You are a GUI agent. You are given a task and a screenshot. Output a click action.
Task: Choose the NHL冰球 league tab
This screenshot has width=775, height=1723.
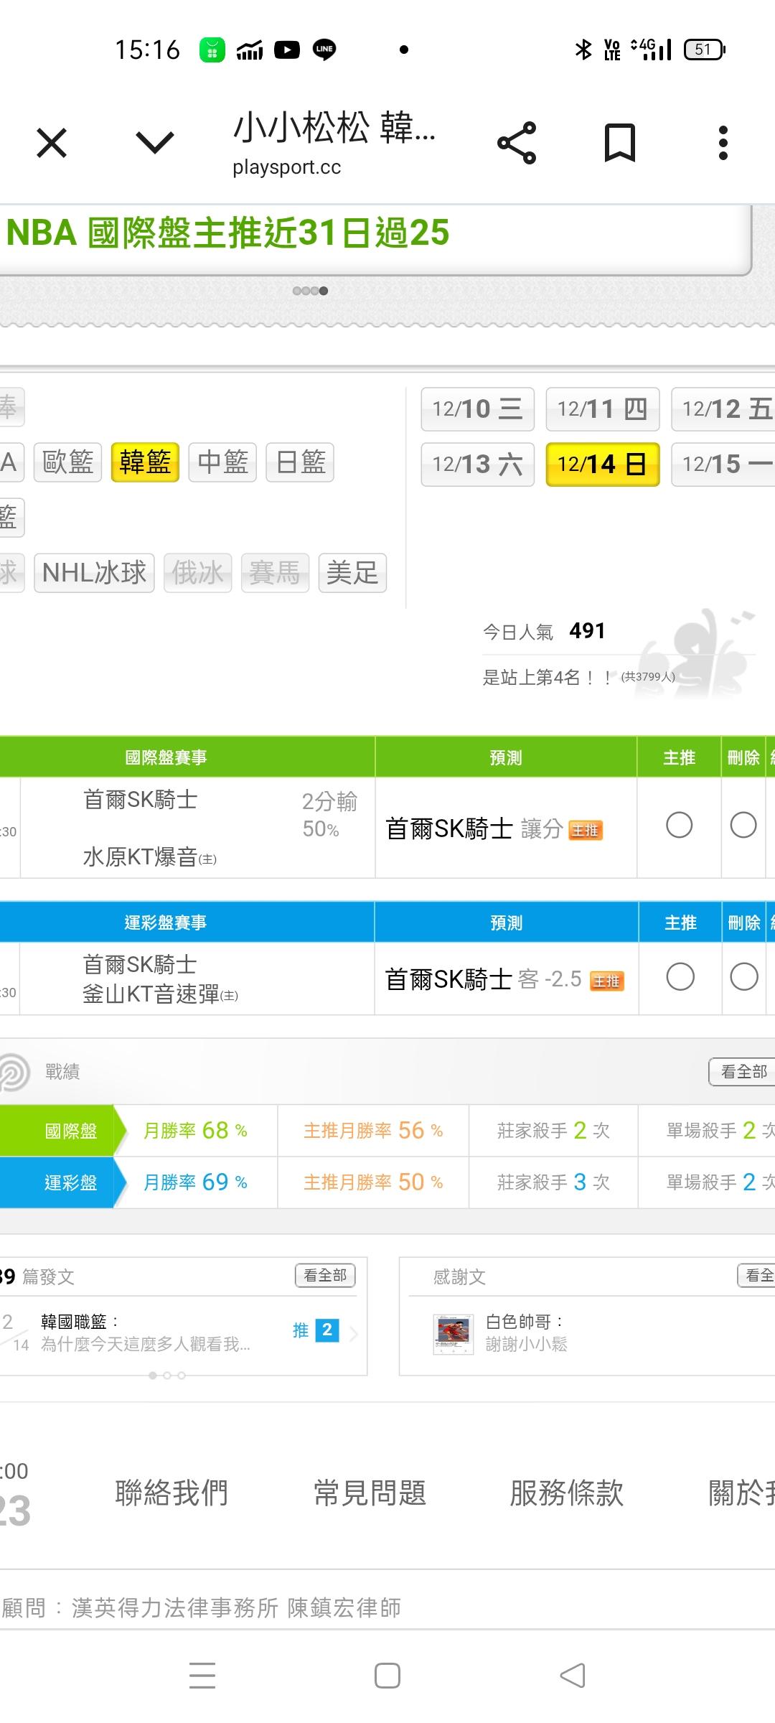click(94, 573)
